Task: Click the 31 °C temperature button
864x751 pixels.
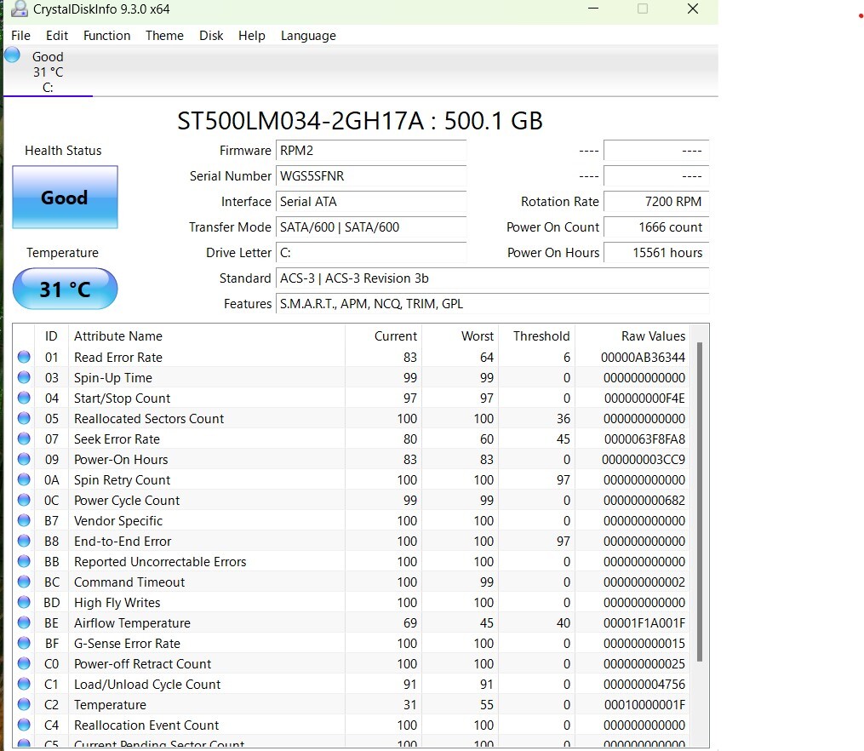Action: pyautogui.click(x=65, y=290)
